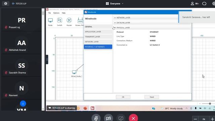Collapse the PHYSICAL_LAYER section
Viewport: 215px width, 121px height.
(x=115, y=28)
